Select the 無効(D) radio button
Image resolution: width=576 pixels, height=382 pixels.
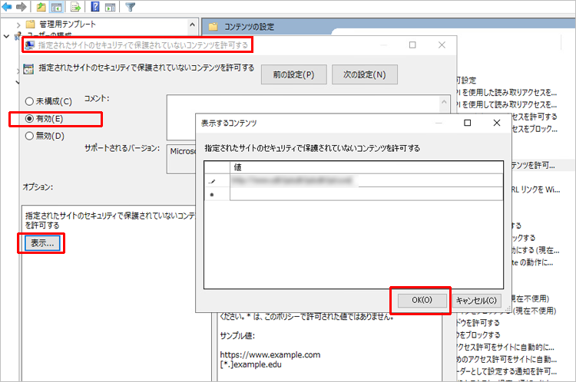[x=29, y=137]
